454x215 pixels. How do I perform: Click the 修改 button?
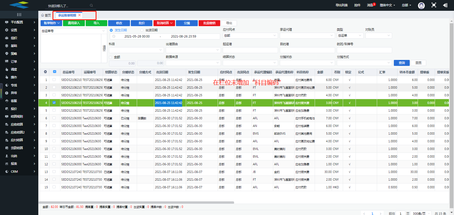coord(119,23)
